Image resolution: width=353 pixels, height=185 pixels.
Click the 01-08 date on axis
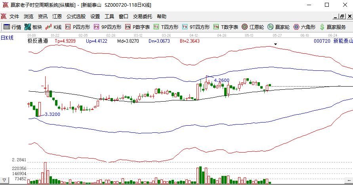tap(32, 36)
